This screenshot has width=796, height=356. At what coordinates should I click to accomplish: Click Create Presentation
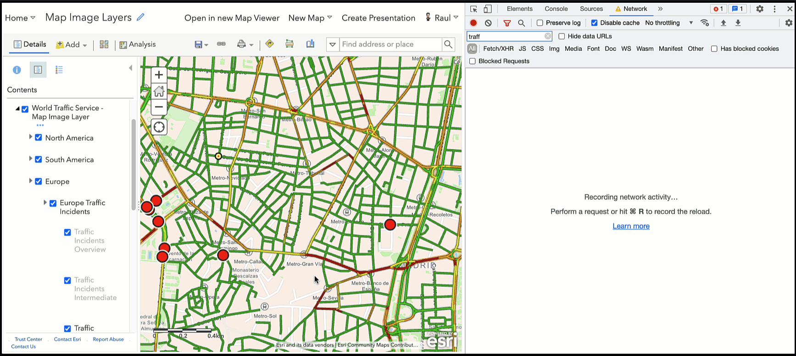coord(379,18)
